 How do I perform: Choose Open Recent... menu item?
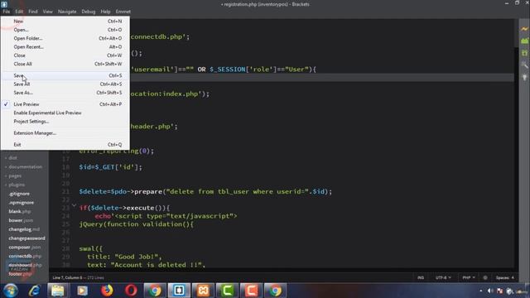coord(65,46)
